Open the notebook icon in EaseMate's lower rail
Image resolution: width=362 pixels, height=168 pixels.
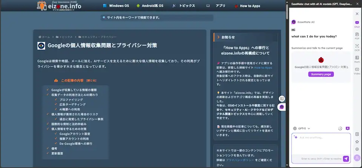(x=357, y=134)
